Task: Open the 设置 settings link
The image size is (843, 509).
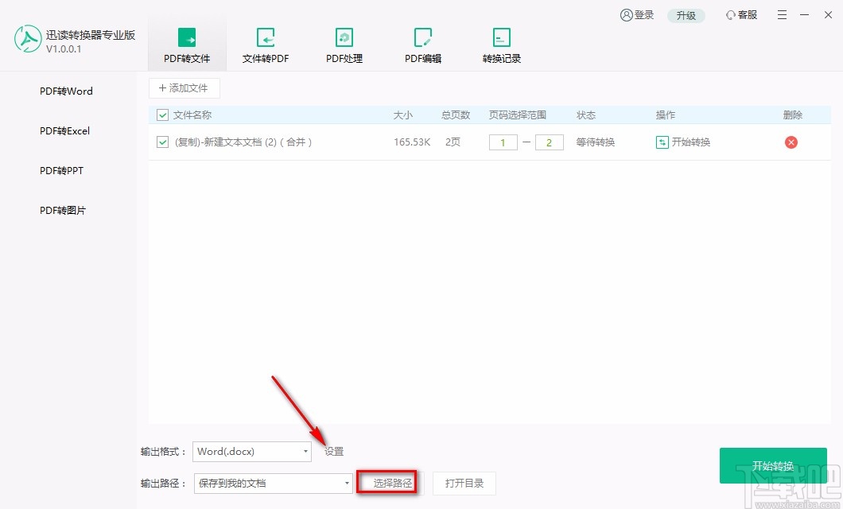Action: click(x=333, y=451)
